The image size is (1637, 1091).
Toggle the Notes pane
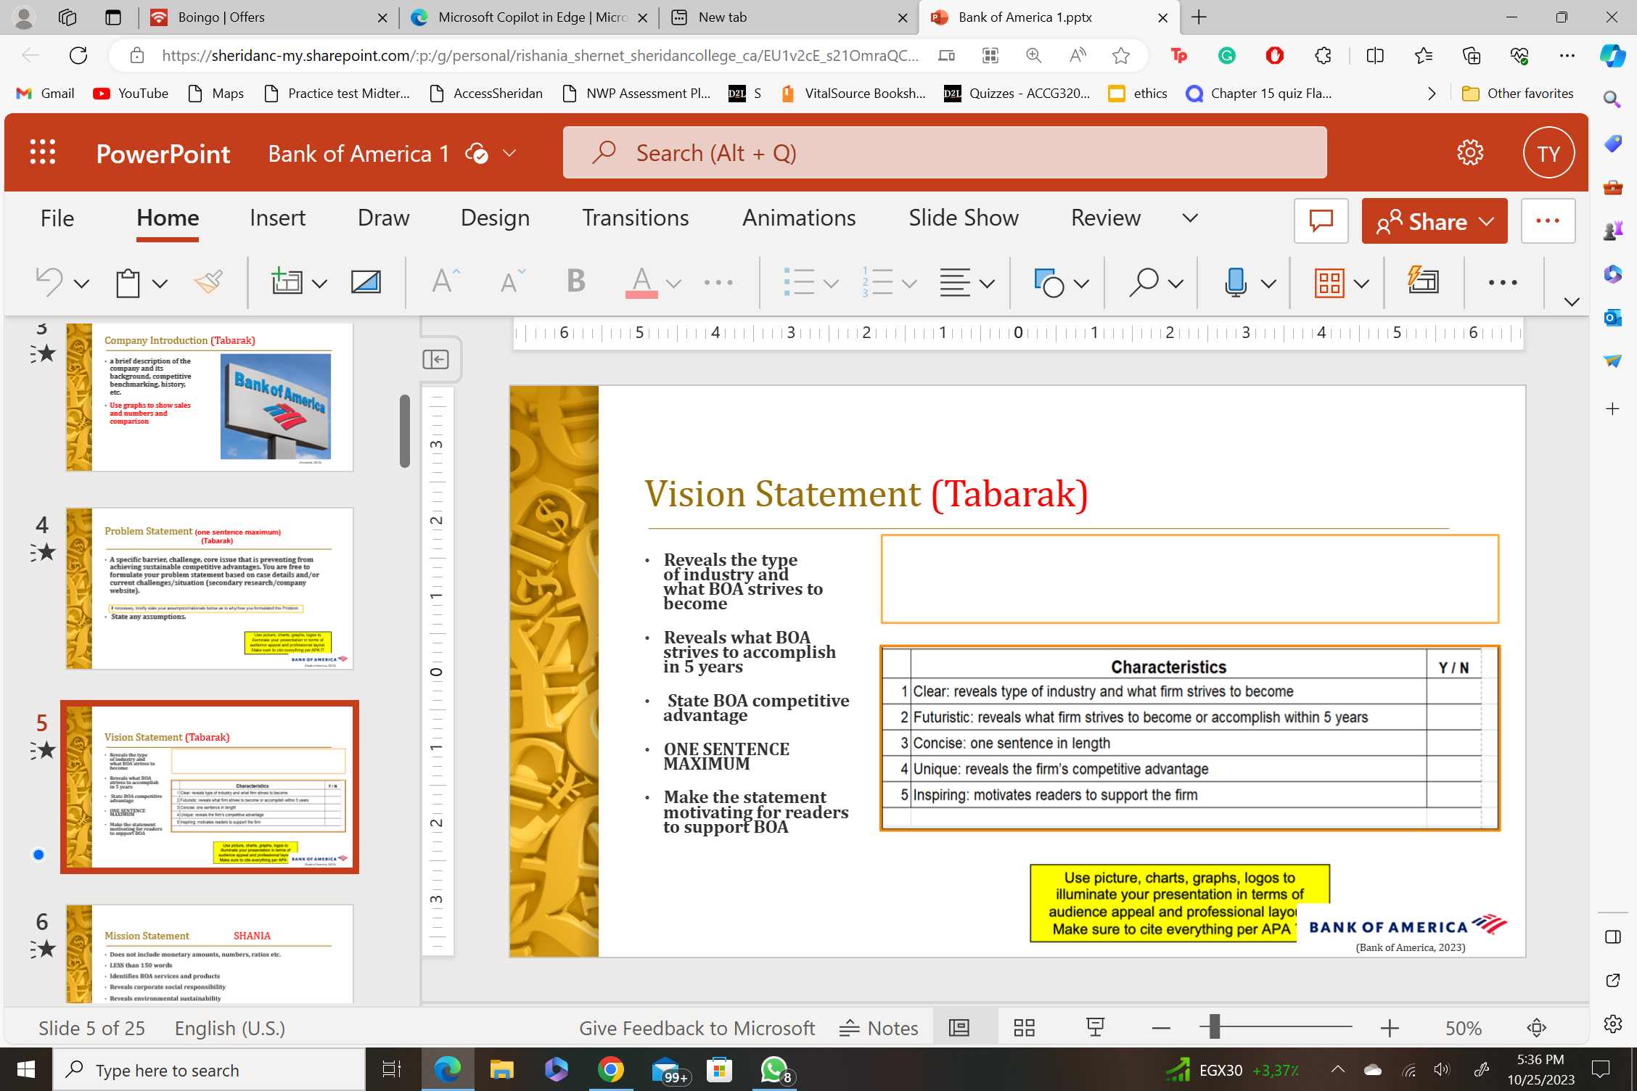(x=879, y=1028)
